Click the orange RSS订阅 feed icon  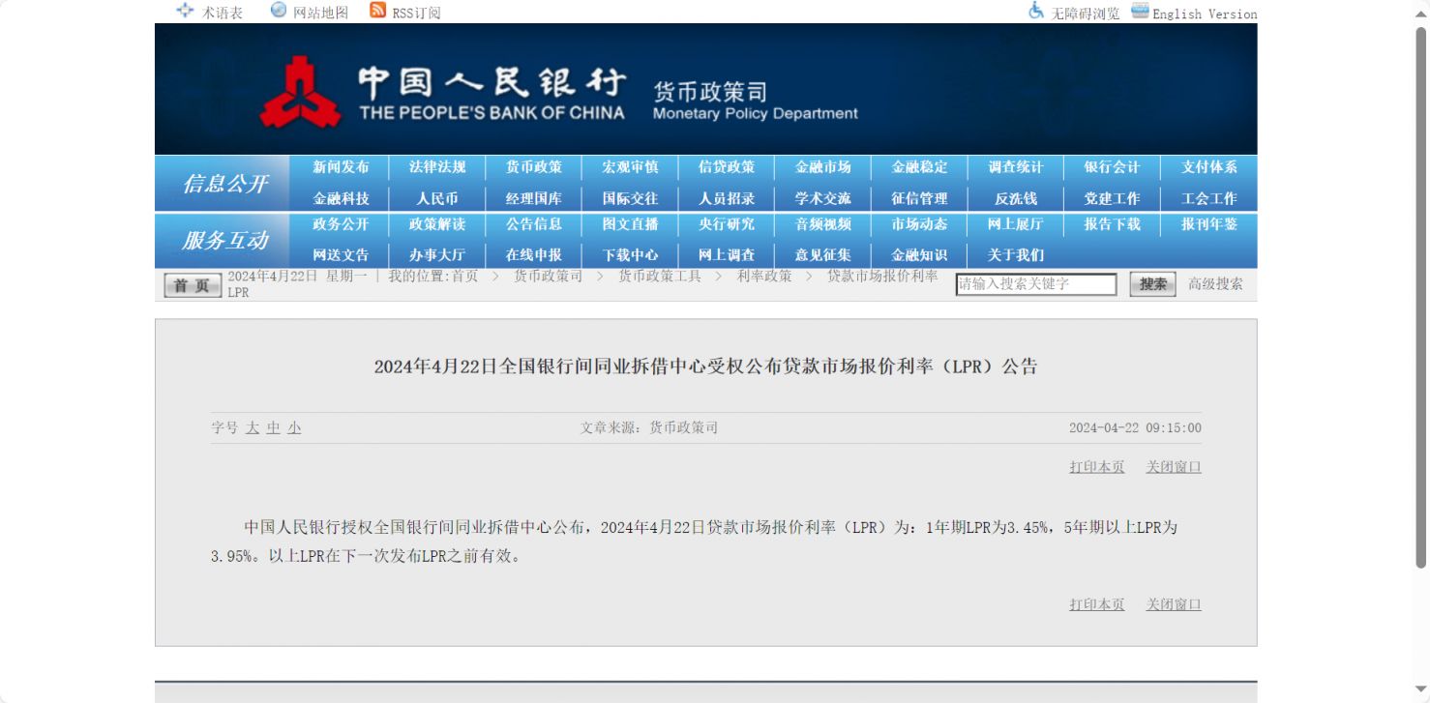point(378,11)
